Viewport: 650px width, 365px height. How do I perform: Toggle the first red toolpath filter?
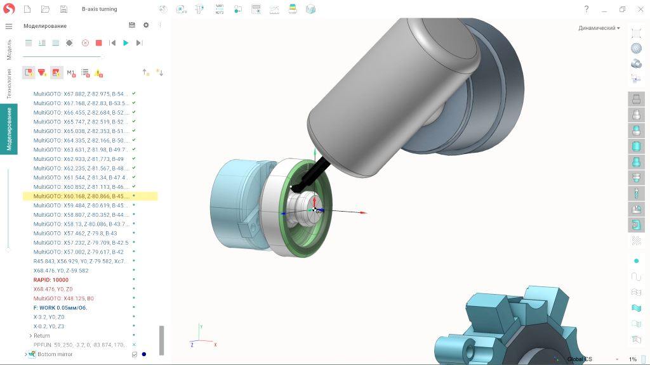[28, 72]
